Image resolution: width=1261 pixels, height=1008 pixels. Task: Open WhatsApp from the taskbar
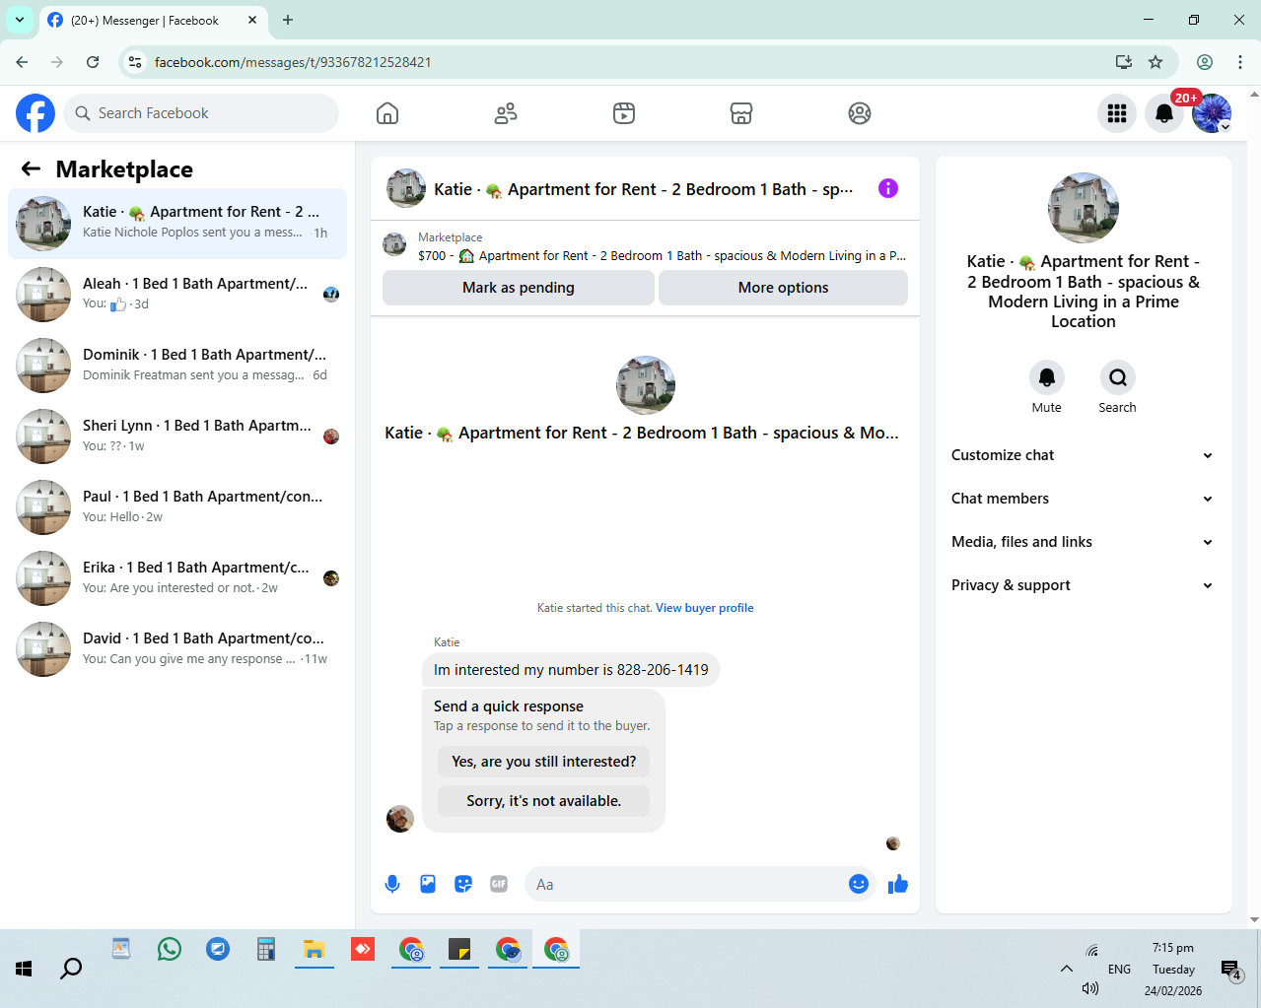point(170,950)
